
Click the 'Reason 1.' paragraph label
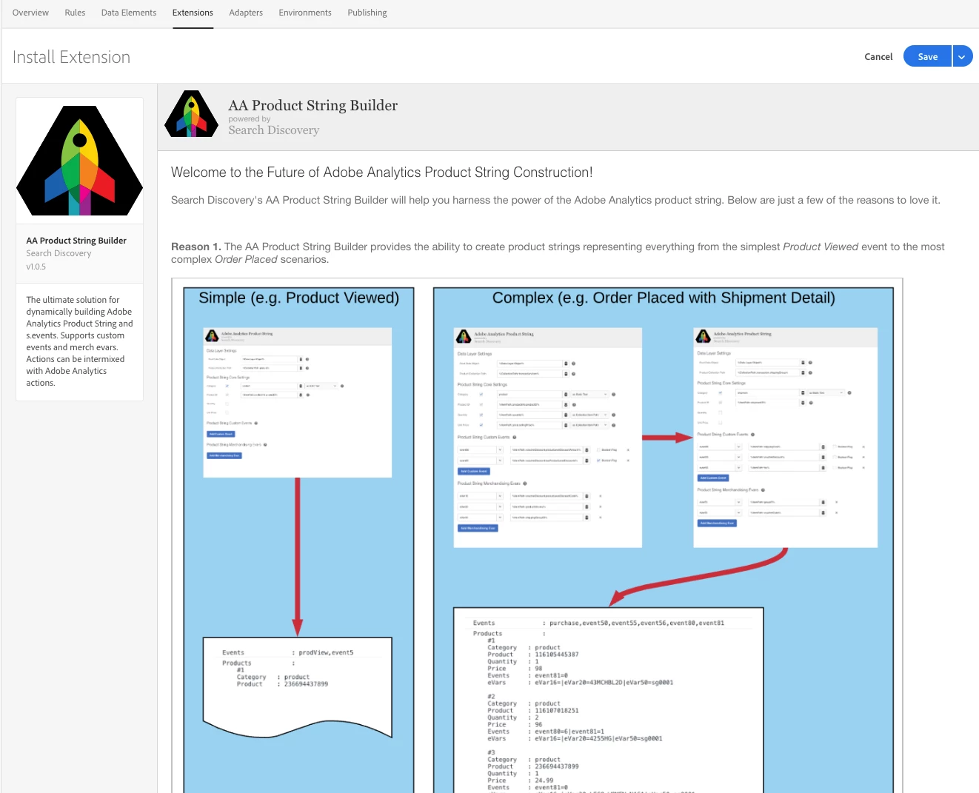(x=196, y=247)
